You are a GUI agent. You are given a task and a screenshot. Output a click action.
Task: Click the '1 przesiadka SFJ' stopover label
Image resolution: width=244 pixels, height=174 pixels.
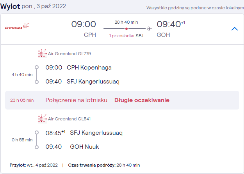[x=126, y=36]
